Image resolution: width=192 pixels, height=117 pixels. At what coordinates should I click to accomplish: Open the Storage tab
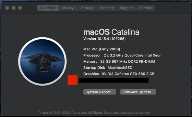(88, 8)
